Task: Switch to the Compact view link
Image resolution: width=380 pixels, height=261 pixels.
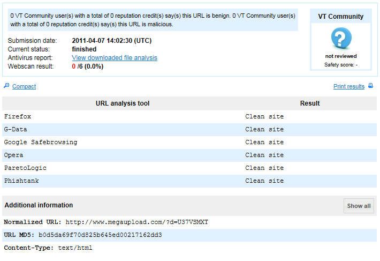Action: [x=24, y=86]
